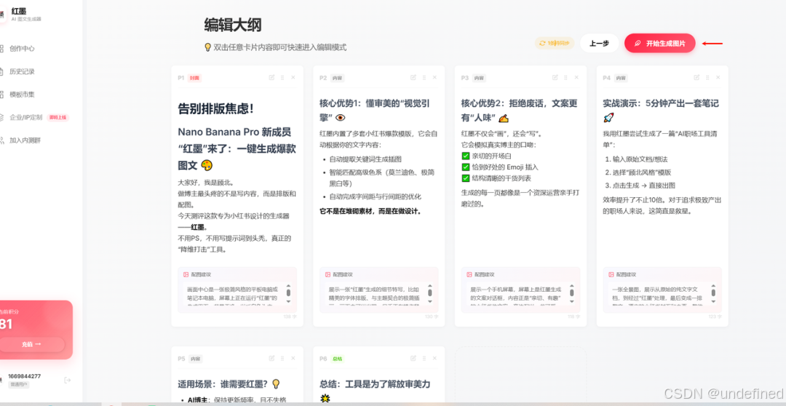Click scrollbar in P4 配图建议 box

[713, 292]
